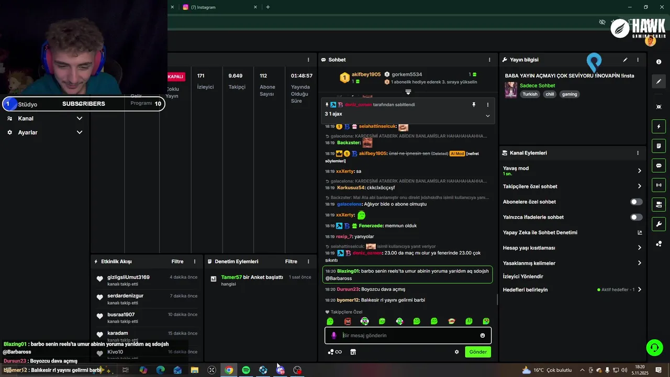The height and width of the screenshot is (377, 670).
Task: Open the Hesap yaşı kısıtlaması arrow
Action: click(x=639, y=248)
